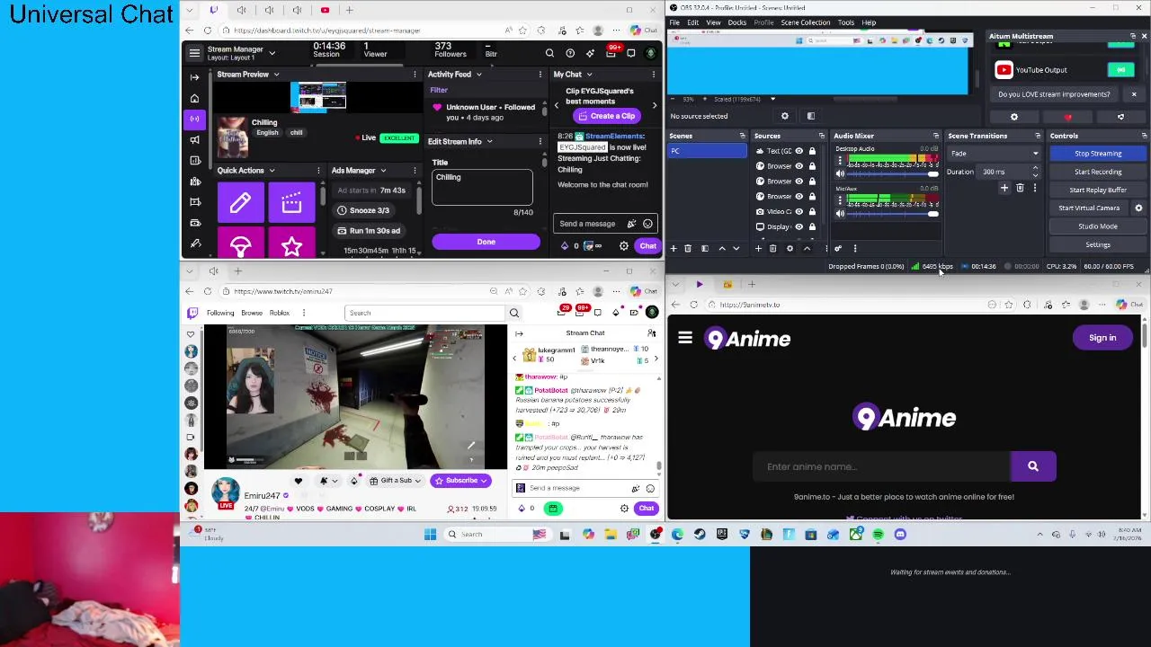This screenshot has height=647, width=1151.
Task: Open the Stream Manager search icon
Action: pos(549,53)
